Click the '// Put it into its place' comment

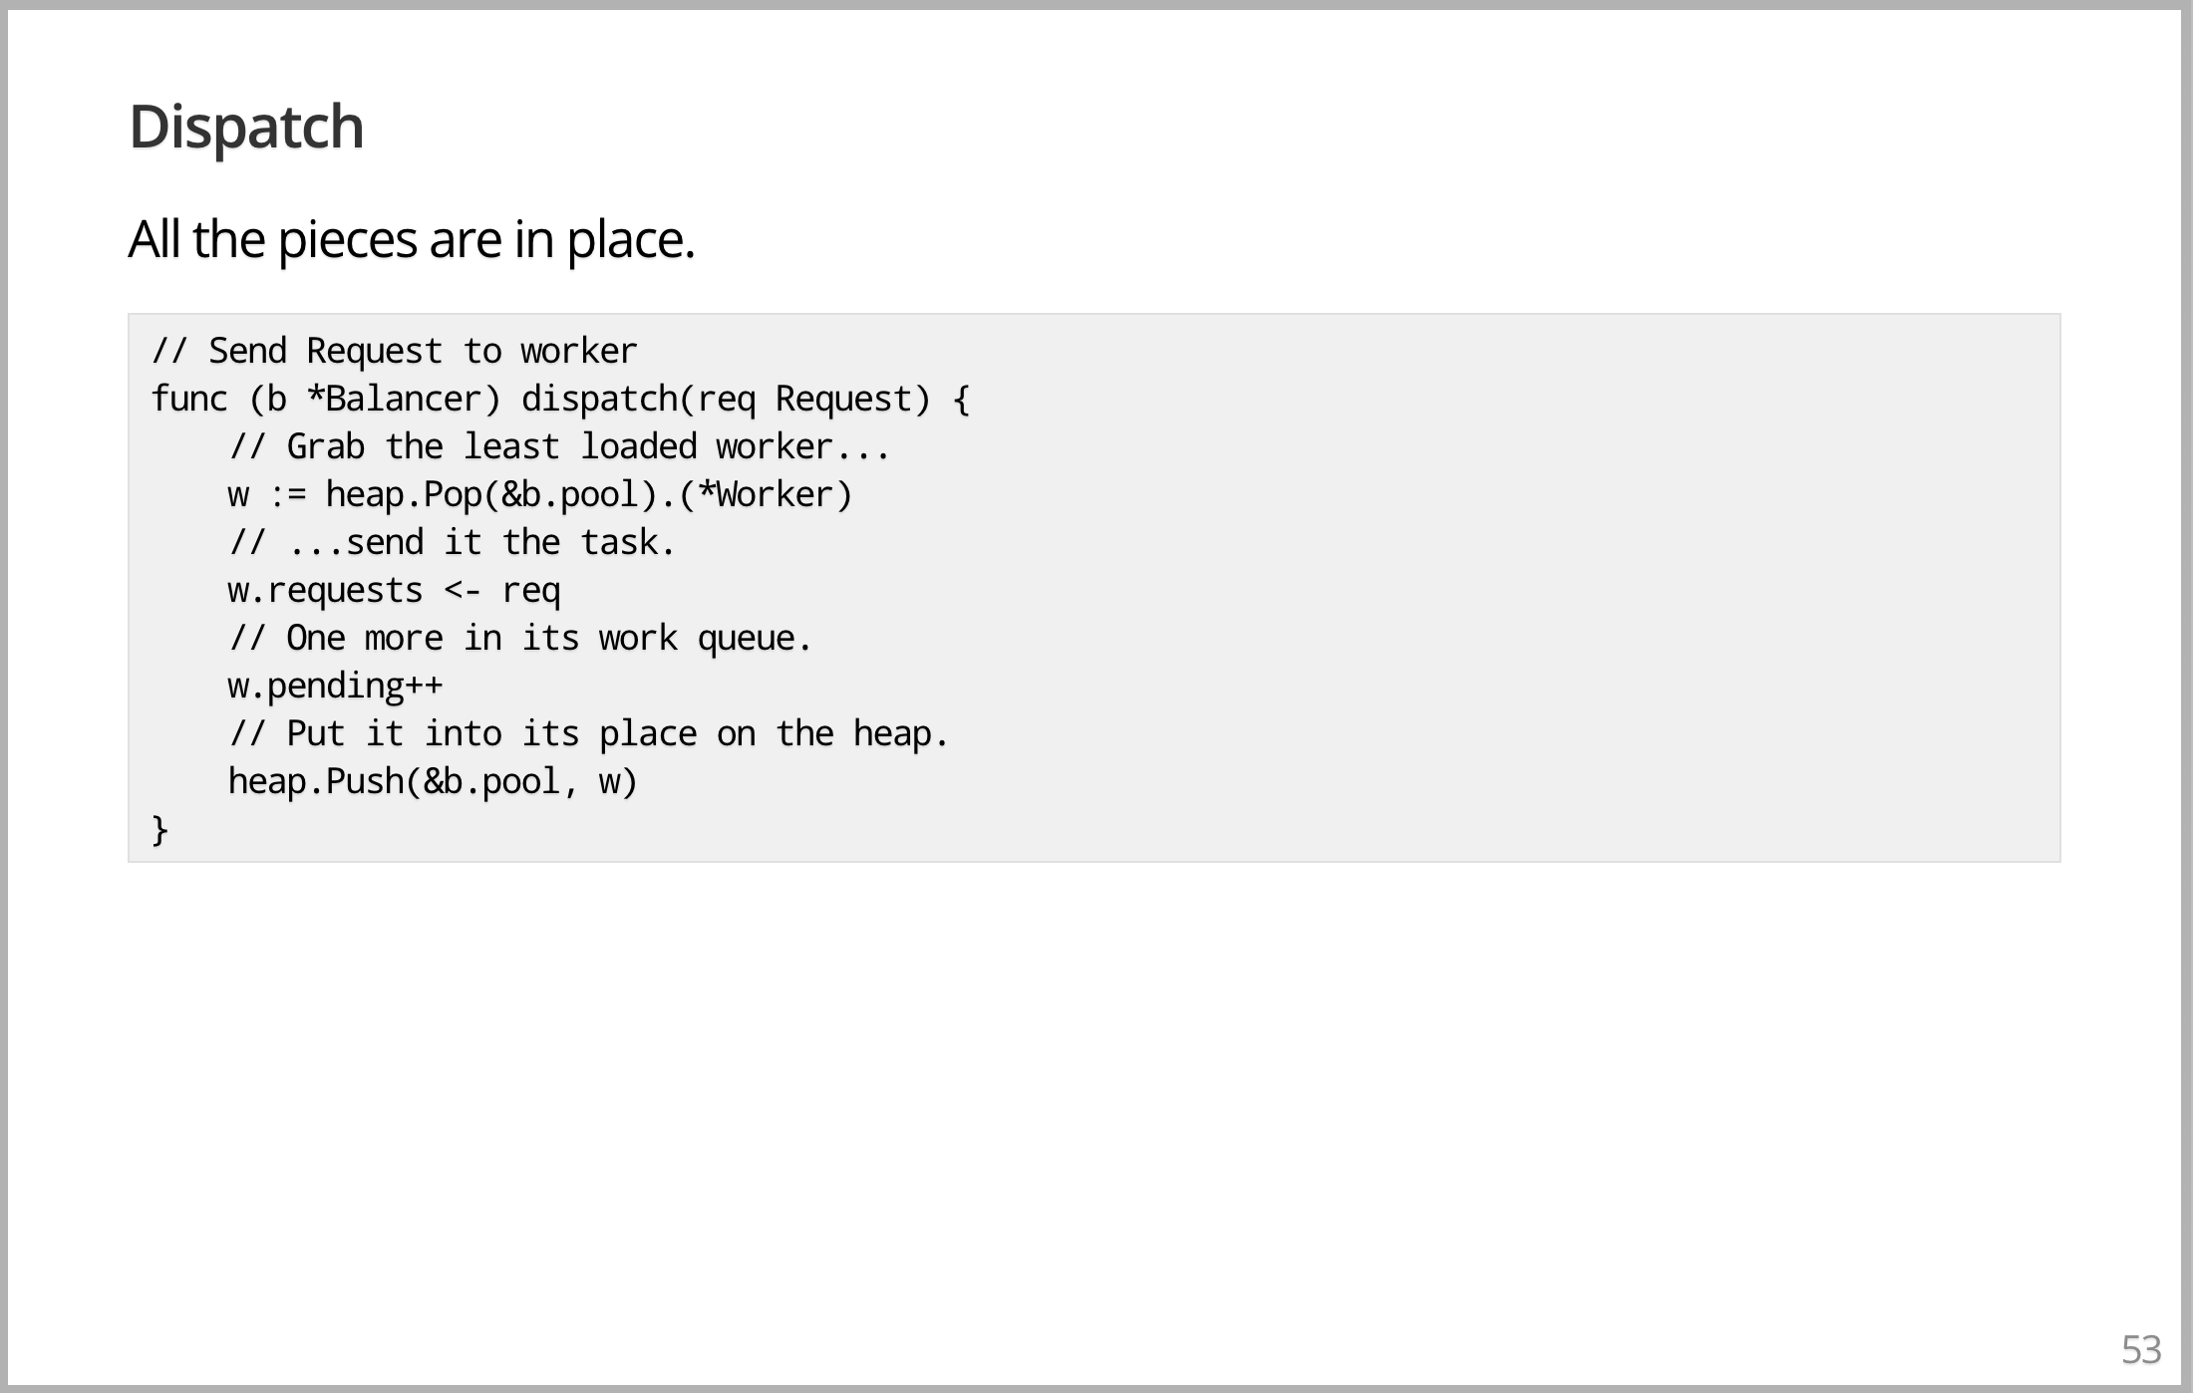click(588, 733)
